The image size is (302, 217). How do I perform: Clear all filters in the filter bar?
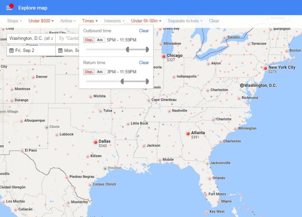pyautogui.click(x=214, y=21)
